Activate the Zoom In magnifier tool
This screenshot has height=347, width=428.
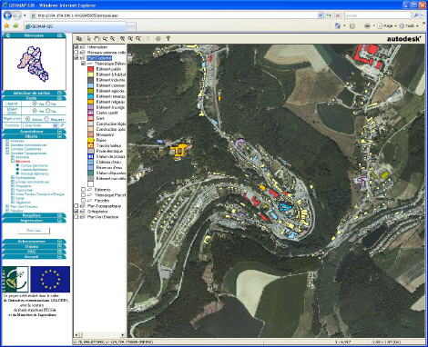coord(105,39)
